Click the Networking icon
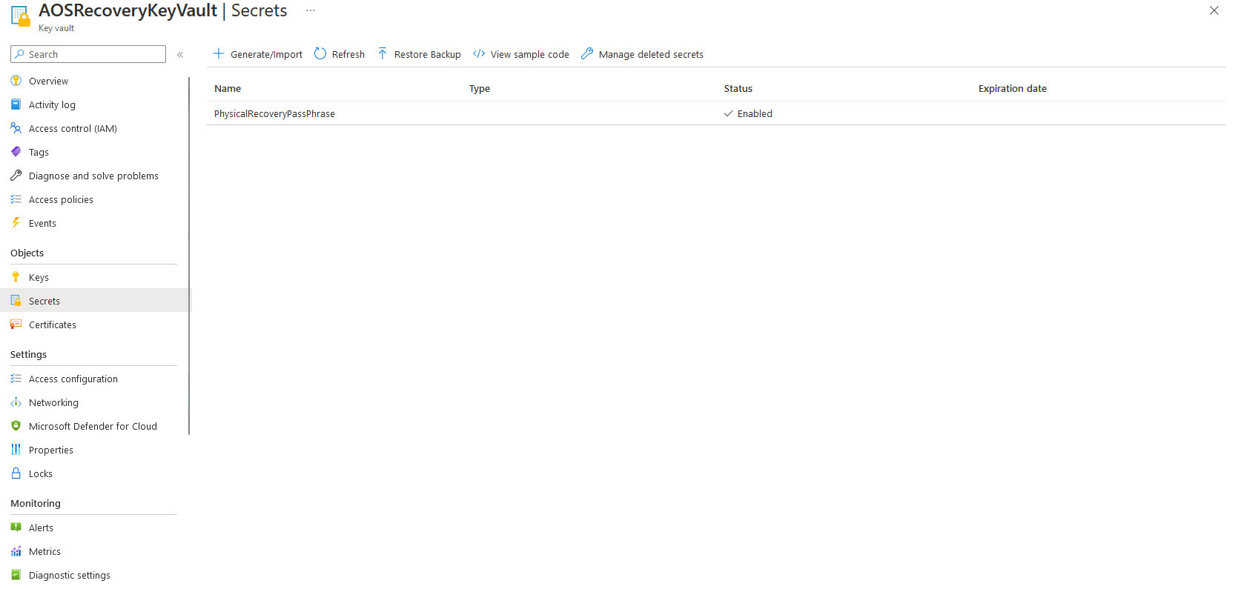The height and width of the screenshot is (589, 1235). [16, 402]
